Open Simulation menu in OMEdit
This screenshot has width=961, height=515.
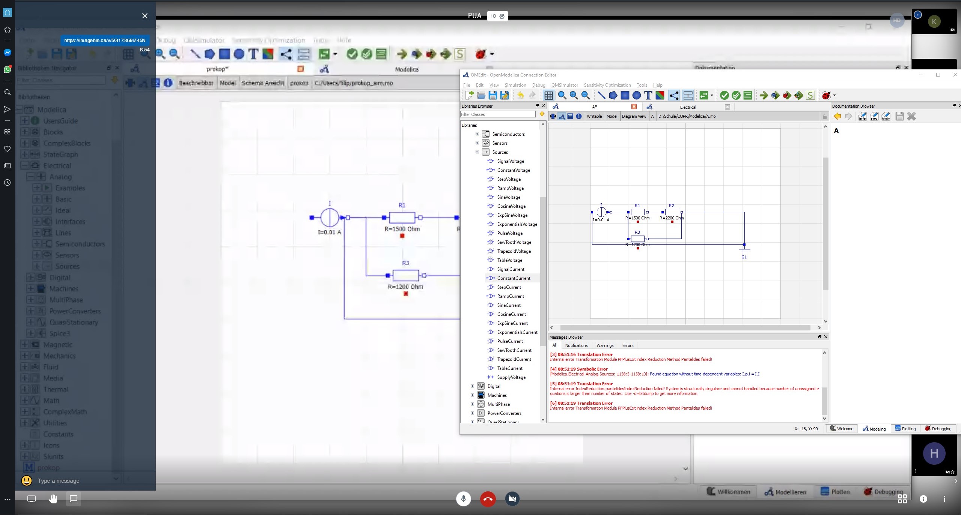(x=515, y=85)
